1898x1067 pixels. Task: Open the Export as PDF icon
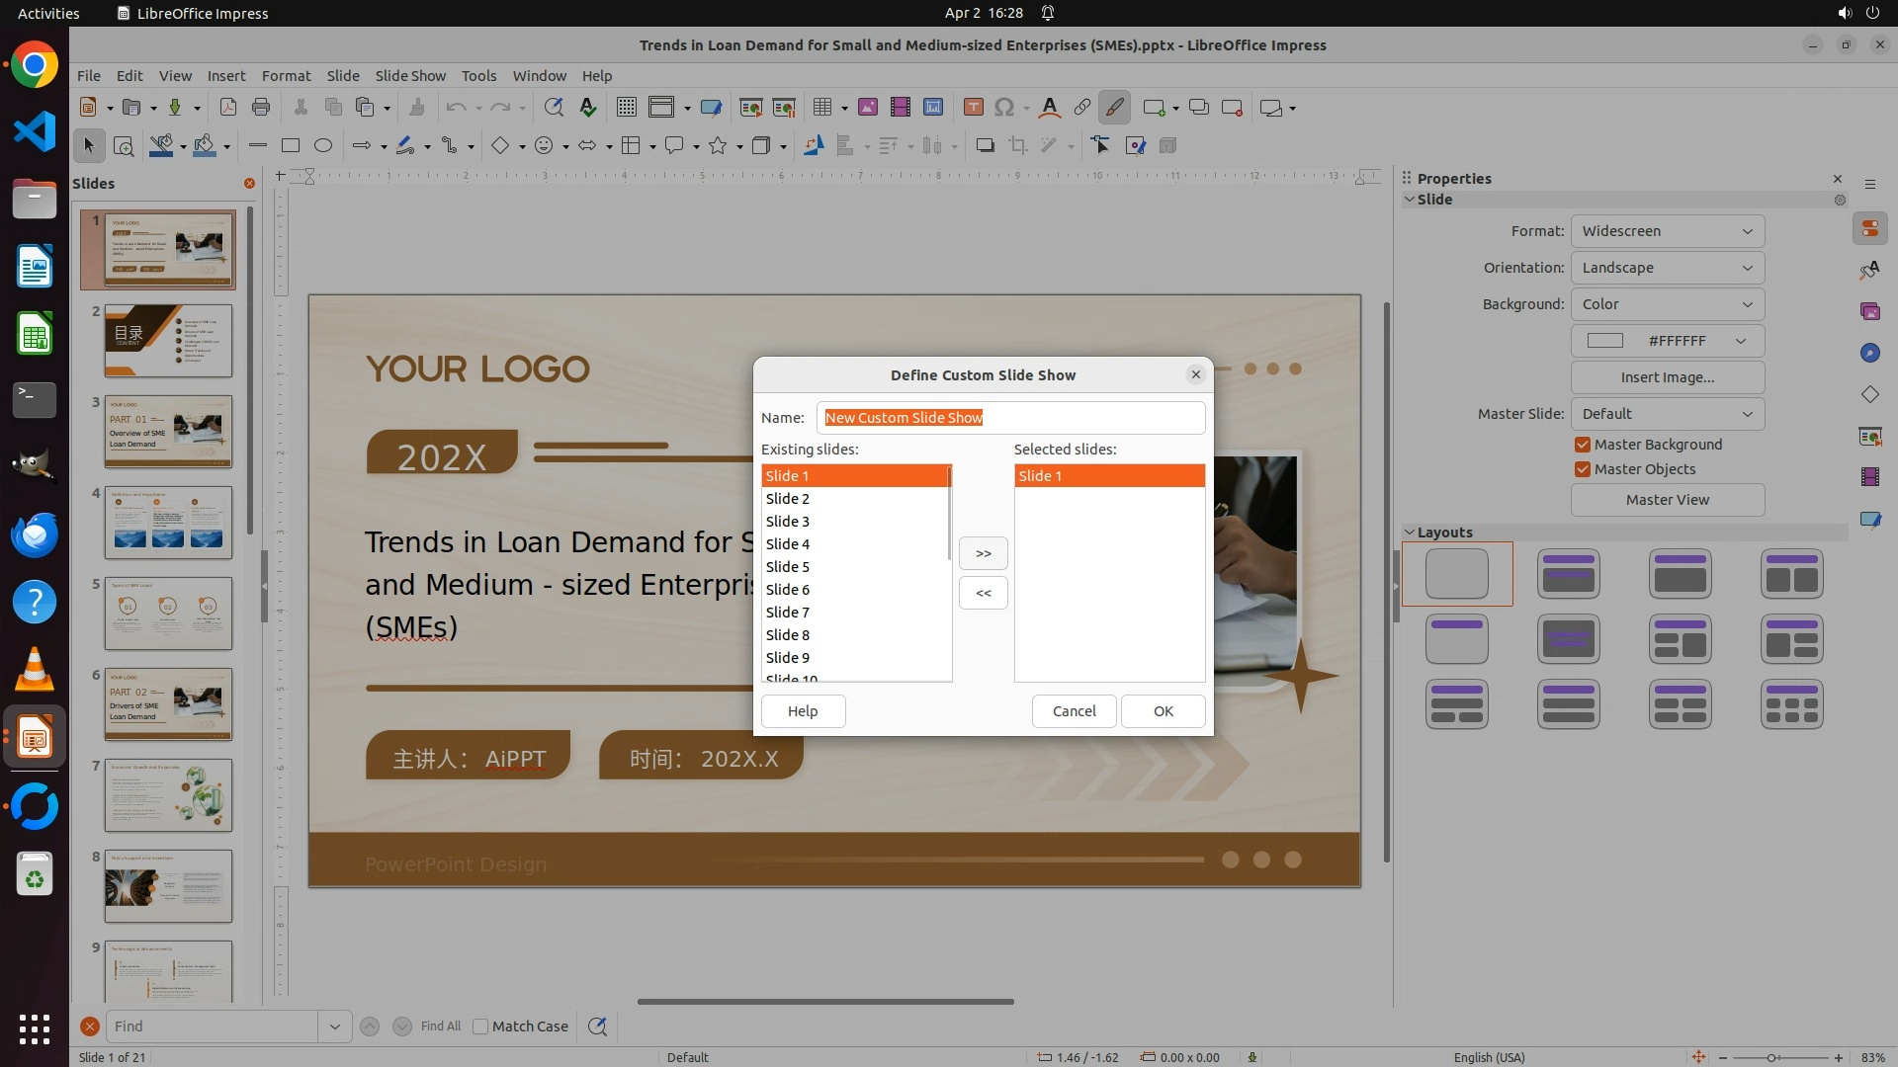[228, 108]
